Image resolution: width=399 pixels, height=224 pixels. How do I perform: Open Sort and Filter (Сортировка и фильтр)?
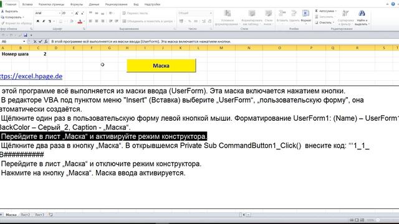[345, 17]
